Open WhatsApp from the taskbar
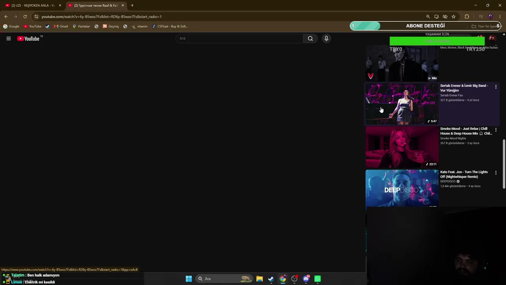Viewport: 506px width, 285px height. click(317, 279)
